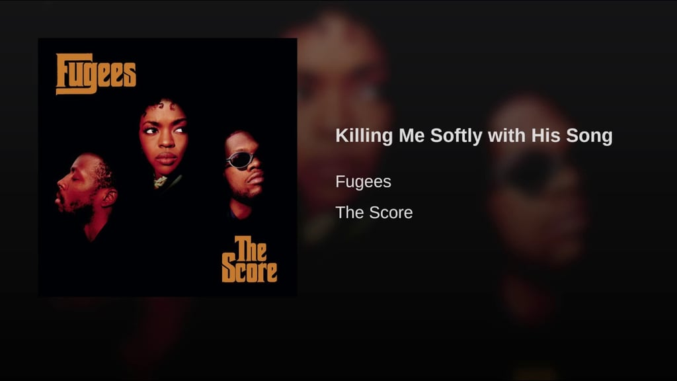
Task: Select the Killing Me Softly with His Song title
Action: pyautogui.click(x=473, y=136)
